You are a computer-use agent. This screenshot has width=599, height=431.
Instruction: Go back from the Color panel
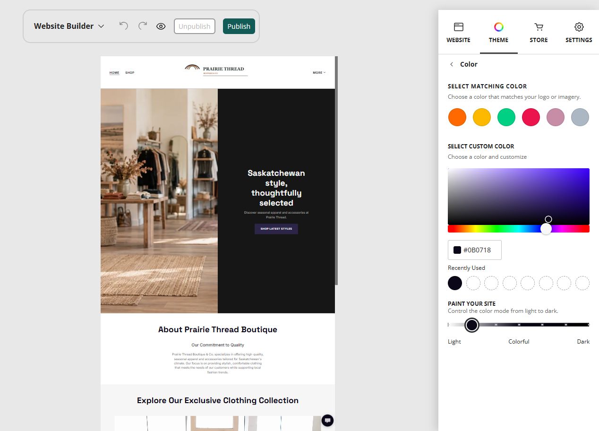pyautogui.click(x=452, y=64)
